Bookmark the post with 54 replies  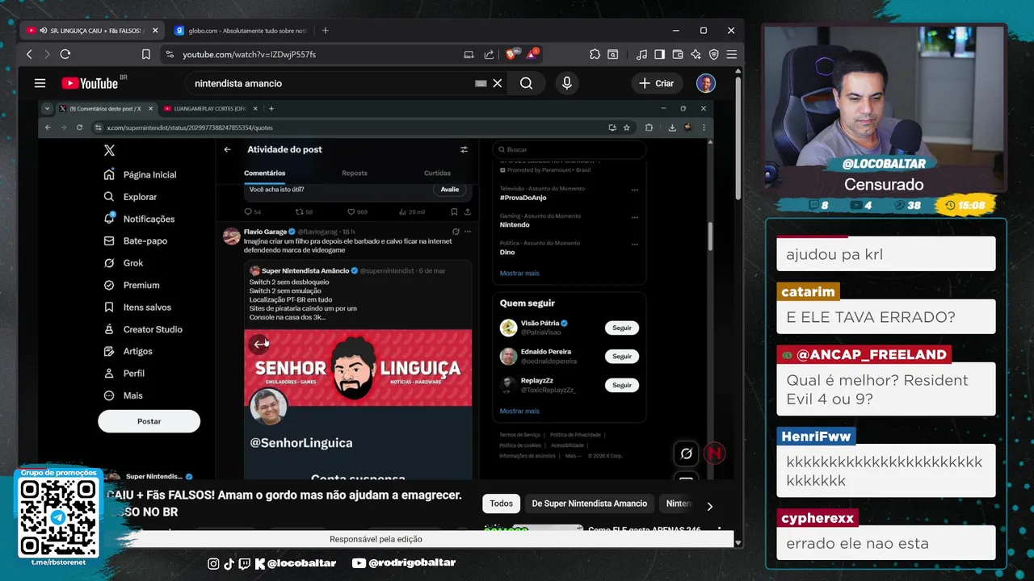pos(454,211)
